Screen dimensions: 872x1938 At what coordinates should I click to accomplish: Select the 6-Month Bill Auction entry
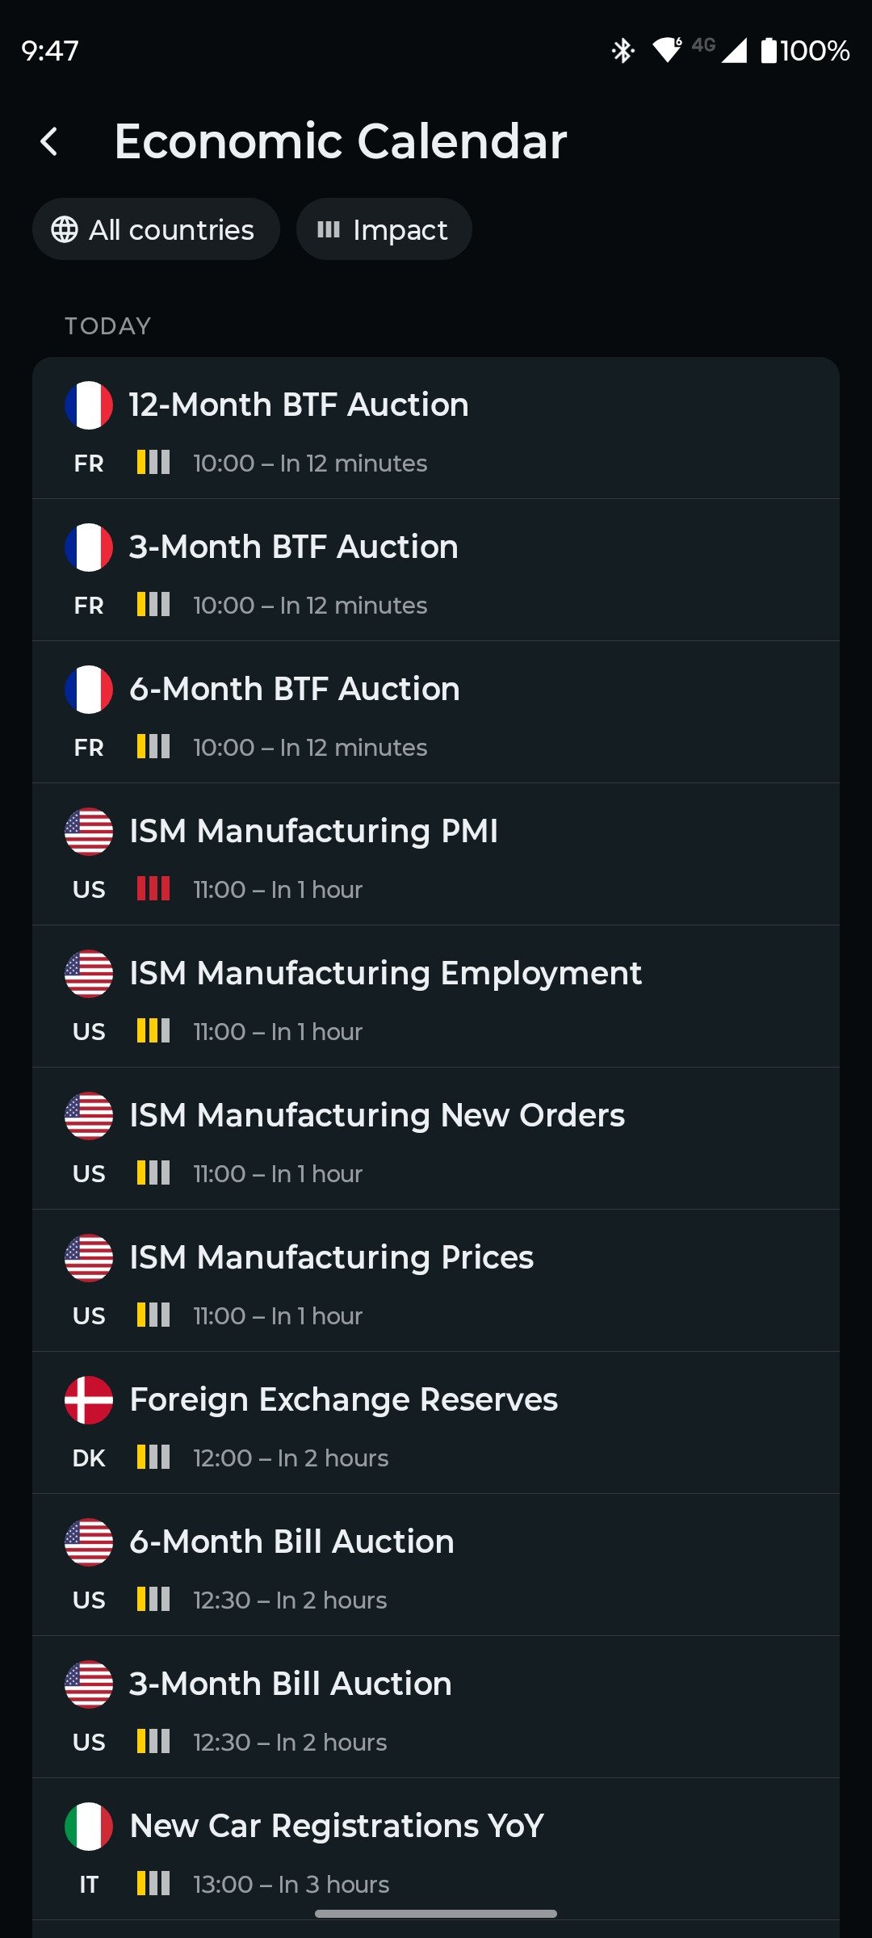click(436, 1565)
